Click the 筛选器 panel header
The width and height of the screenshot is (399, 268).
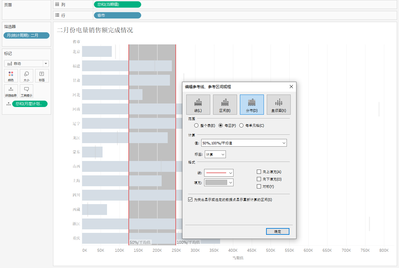tap(10, 27)
